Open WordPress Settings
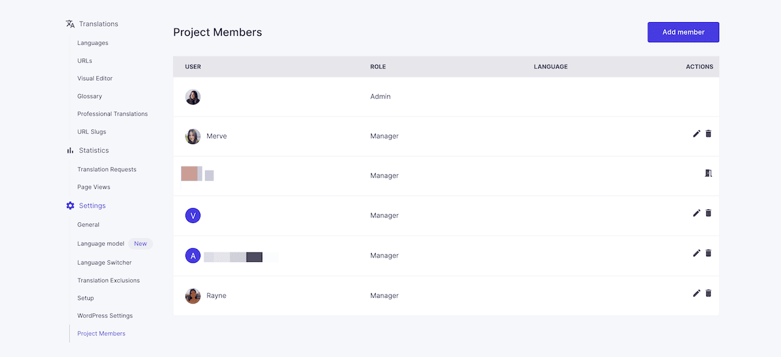Image resolution: width=781 pixels, height=357 pixels. [105, 315]
